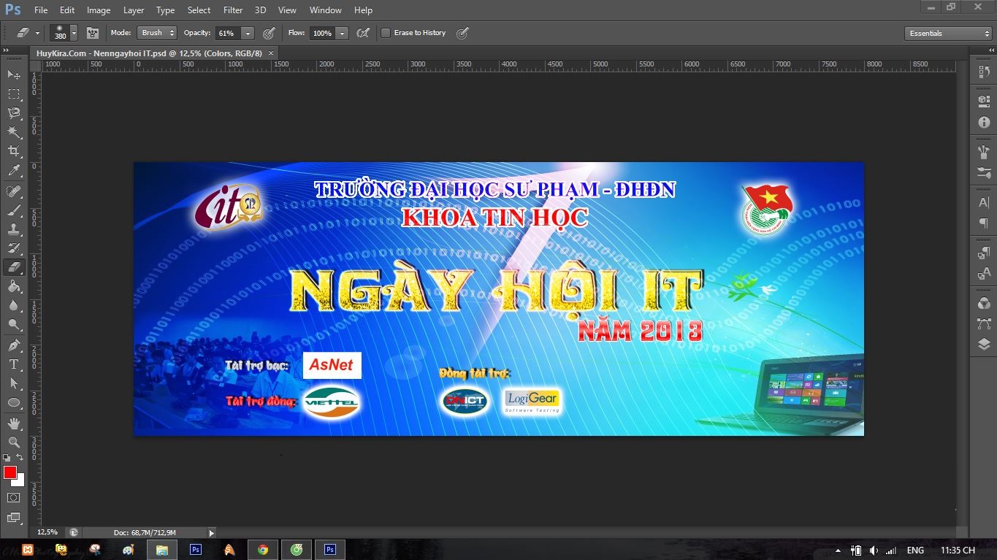Select the Dodge tool
The width and height of the screenshot is (997, 560).
click(14, 324)
